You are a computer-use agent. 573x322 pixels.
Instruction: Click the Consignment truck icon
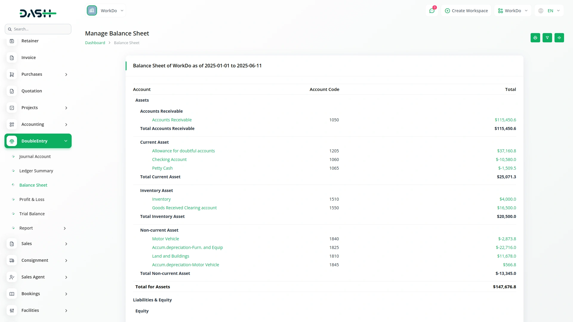coord(12,261)
